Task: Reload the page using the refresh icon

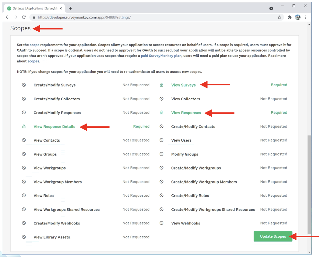Action: pos(24,17)
